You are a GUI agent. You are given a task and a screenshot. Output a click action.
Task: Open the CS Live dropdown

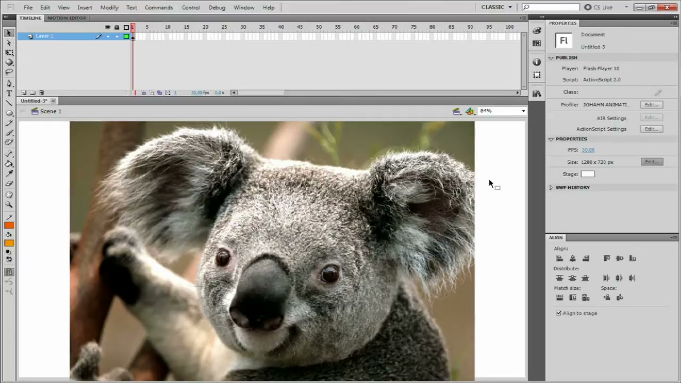pos(606,7)
